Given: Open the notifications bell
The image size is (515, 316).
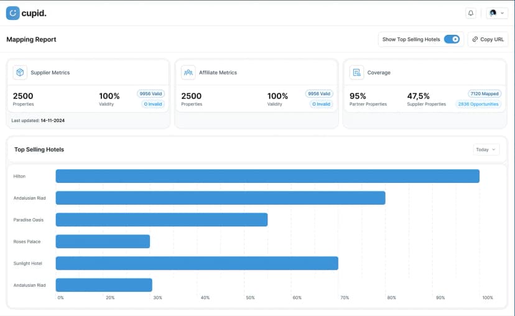Looking at the screenshot, I should pyautogui.click(x=471, y=13).
